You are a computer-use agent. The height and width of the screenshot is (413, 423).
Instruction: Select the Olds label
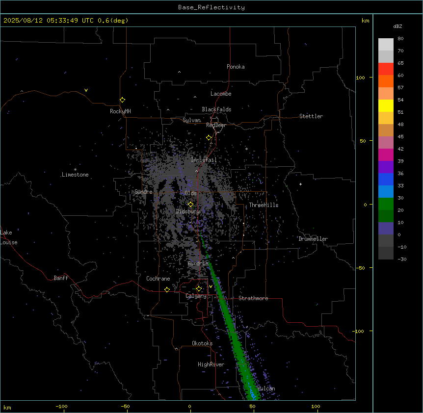(190, 193)
